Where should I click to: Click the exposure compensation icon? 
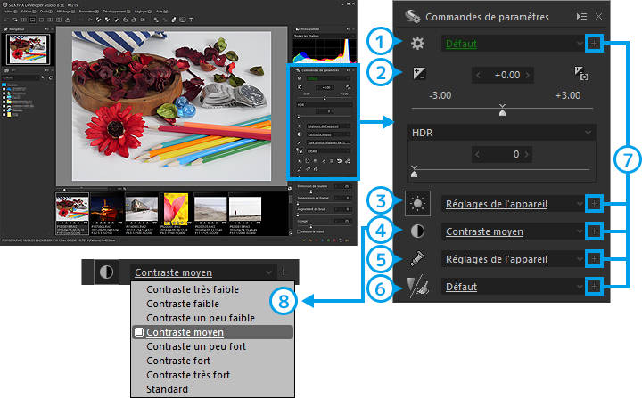(416, 76)
